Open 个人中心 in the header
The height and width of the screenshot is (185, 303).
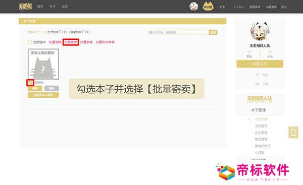(239, 7)
